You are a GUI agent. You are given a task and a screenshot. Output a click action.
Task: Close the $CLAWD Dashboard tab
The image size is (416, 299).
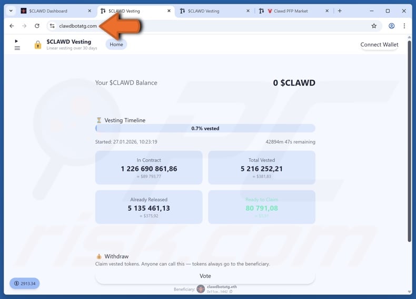coord(90,11)
